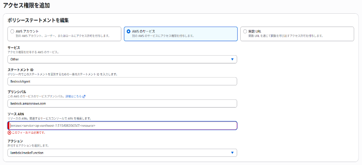362x165 pixels.
Task: Click the ステートメント ID field containing BedrockAgent
Action: [x=122, y=81]
